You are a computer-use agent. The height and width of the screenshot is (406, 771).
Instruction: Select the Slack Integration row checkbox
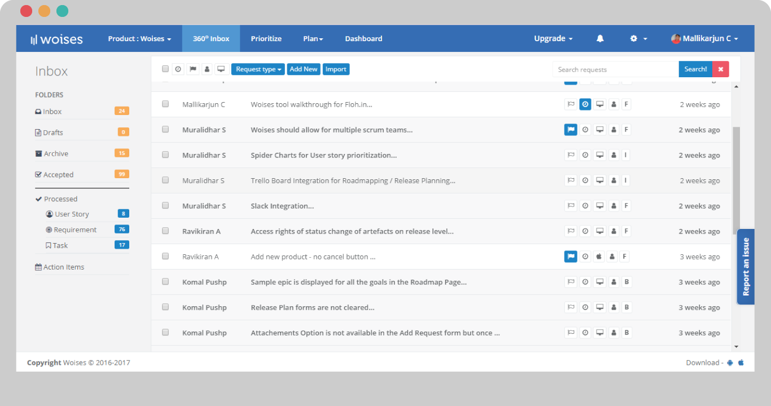pos(165,205)
